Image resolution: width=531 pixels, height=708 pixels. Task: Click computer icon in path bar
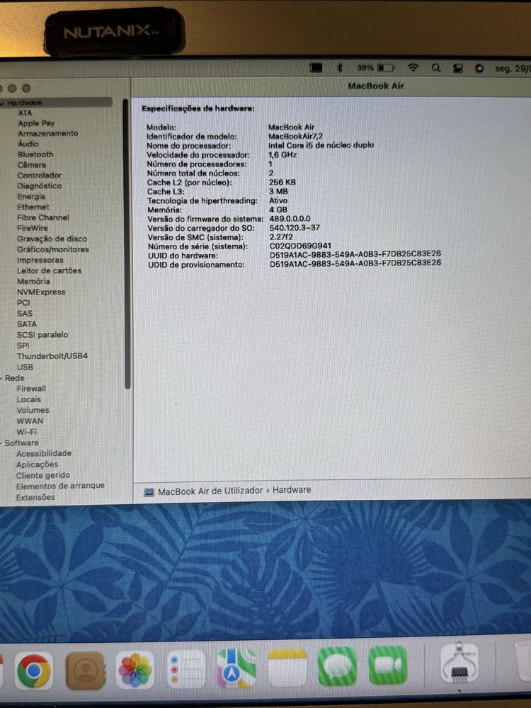click(x=149, y=492)
